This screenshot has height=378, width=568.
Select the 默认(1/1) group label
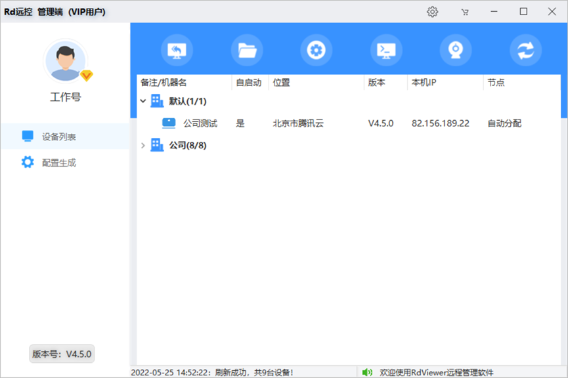(x=188, y=101)
